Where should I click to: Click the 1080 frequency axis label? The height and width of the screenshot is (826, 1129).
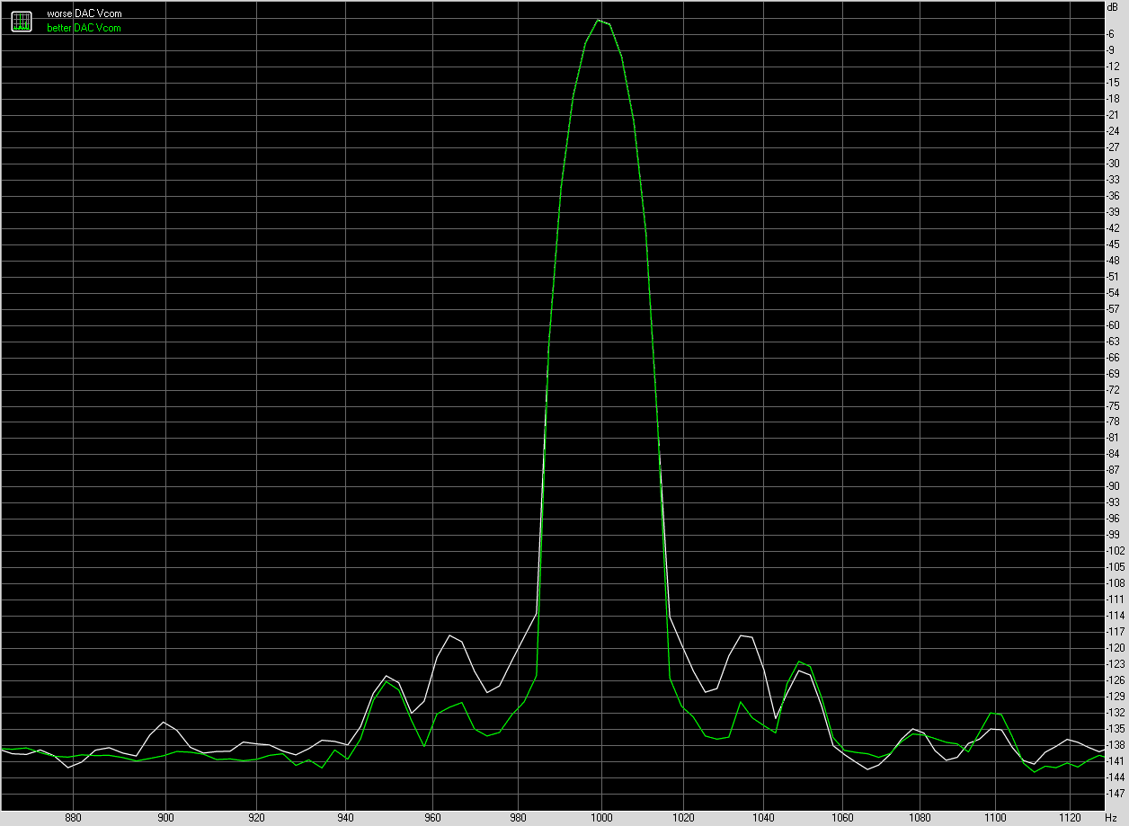click(x=920, y=817)
